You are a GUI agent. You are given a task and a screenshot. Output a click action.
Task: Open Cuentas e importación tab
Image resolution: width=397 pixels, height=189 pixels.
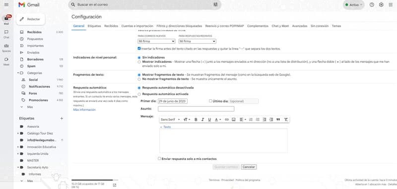(137, 26)
